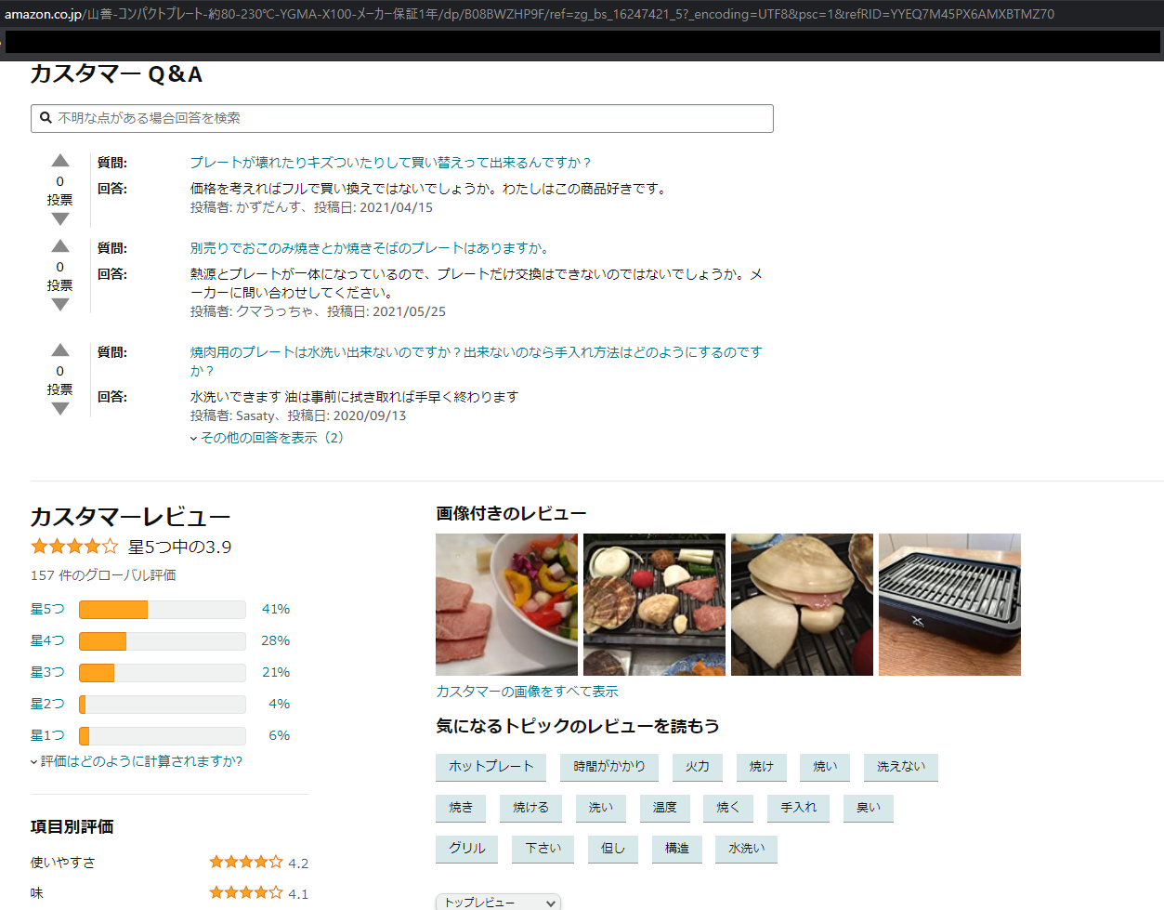Click カスタマーの画像をすべて表示 link

coord(527,692)
